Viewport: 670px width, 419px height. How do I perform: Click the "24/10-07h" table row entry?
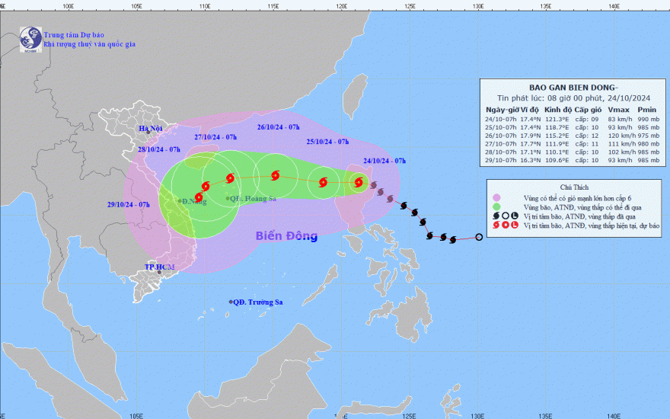coord(501,120)
